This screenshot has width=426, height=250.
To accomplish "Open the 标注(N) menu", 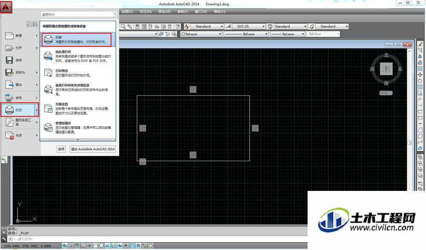I will pyautogui.click(x=146, y=11).
